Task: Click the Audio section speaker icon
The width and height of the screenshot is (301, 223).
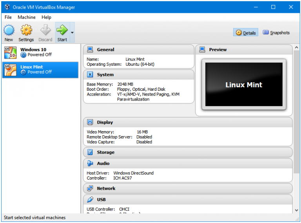Action: coord(90,163)
